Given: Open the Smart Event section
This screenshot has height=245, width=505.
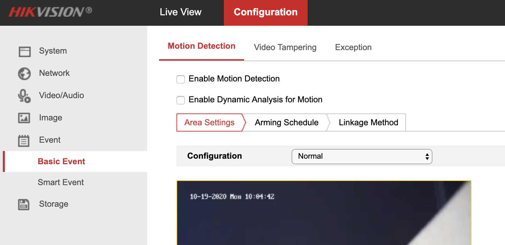Looking at the screenshot, I should point(61,182).
